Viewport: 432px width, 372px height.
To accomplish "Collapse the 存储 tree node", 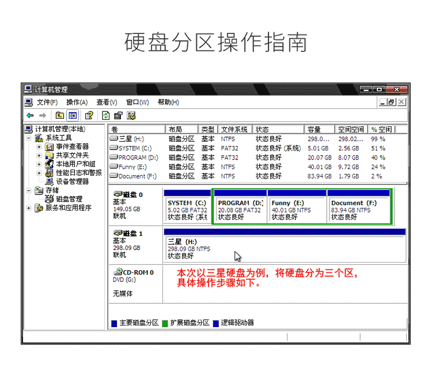I will coord(29,191).
